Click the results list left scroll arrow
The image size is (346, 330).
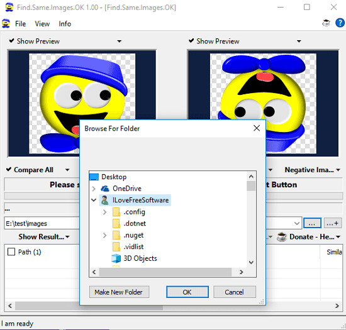point(10,305)
